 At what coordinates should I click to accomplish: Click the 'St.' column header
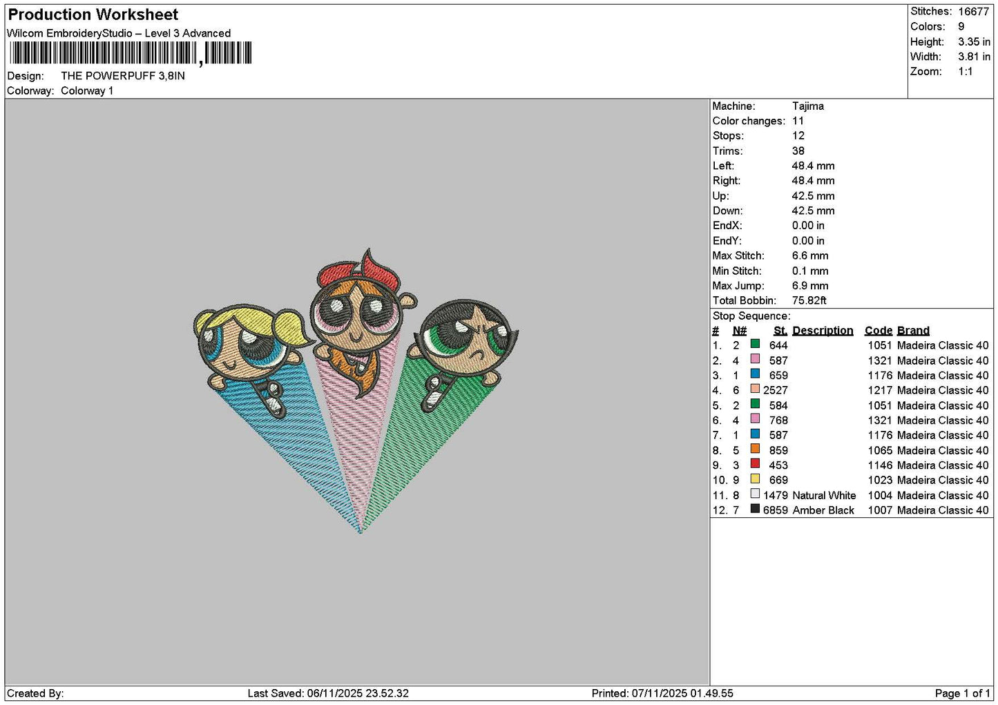(x=780, y=331)
